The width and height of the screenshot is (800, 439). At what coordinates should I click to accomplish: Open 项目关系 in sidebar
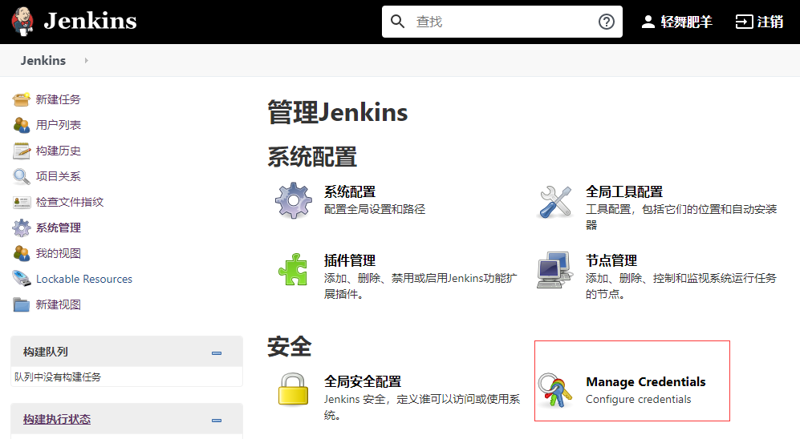coord(58,176)
